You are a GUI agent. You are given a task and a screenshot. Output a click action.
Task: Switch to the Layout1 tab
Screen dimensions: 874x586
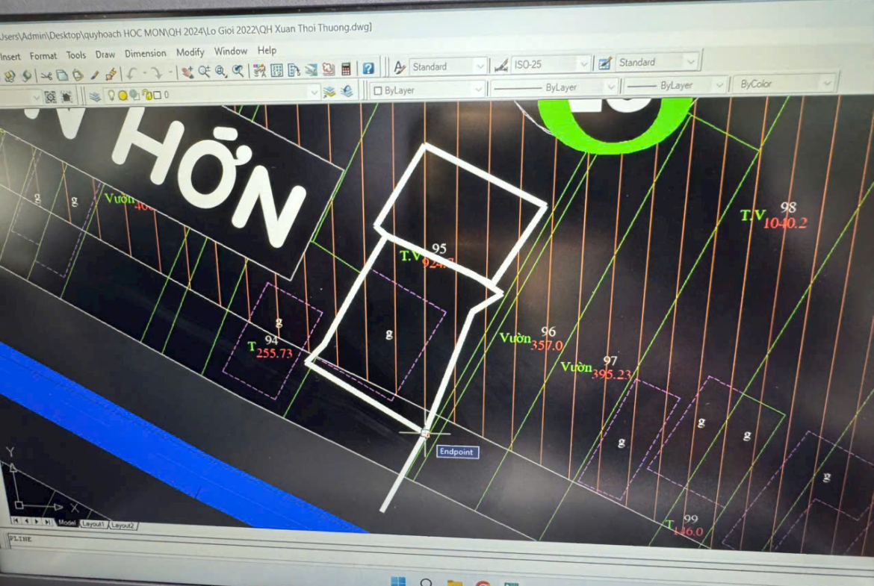93,525
